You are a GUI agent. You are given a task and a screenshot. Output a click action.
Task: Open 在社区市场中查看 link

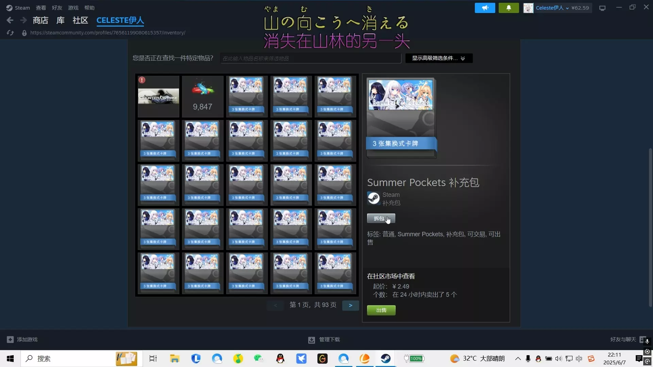tap(391, 276)
